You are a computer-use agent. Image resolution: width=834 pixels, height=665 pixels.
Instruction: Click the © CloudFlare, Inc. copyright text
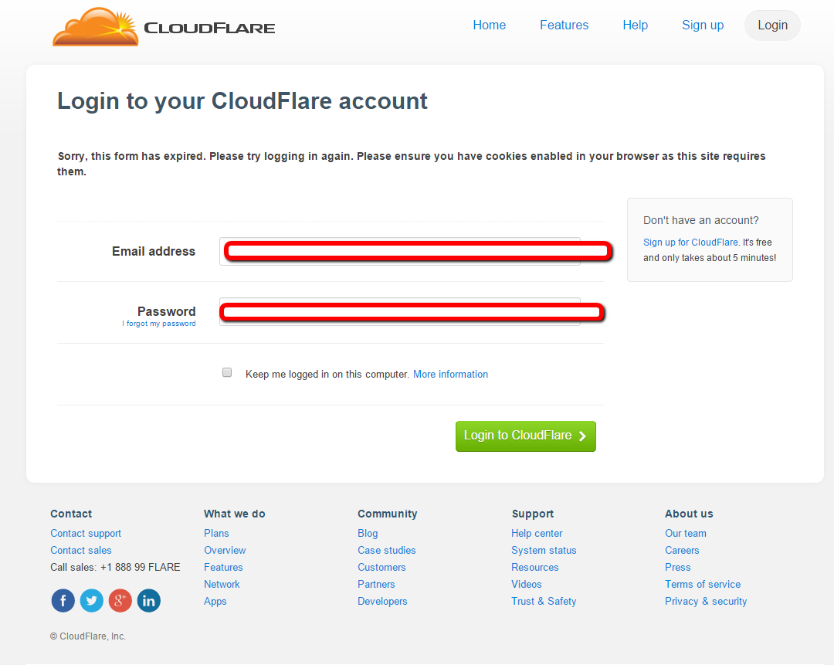click(x=88, y=636)
